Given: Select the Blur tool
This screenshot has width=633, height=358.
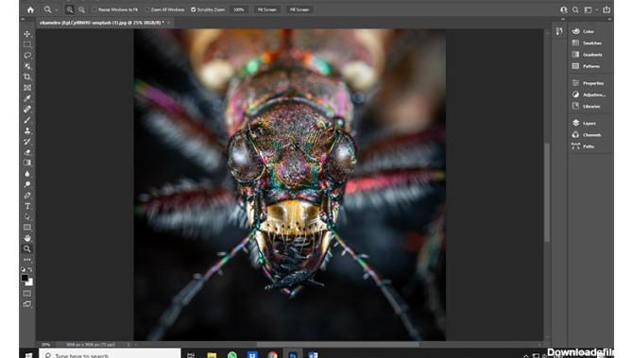Looking at the screenshot, I should pos(27,174).
